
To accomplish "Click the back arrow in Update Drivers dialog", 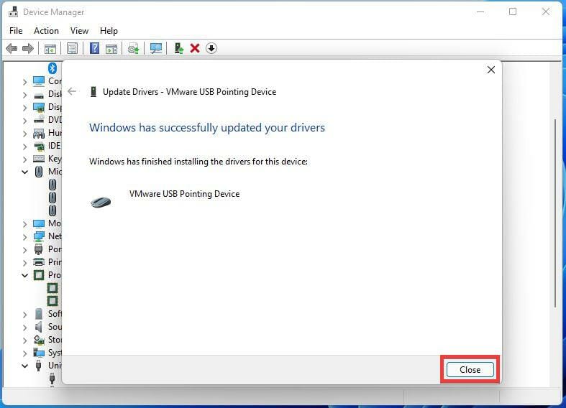I will 72,91.
